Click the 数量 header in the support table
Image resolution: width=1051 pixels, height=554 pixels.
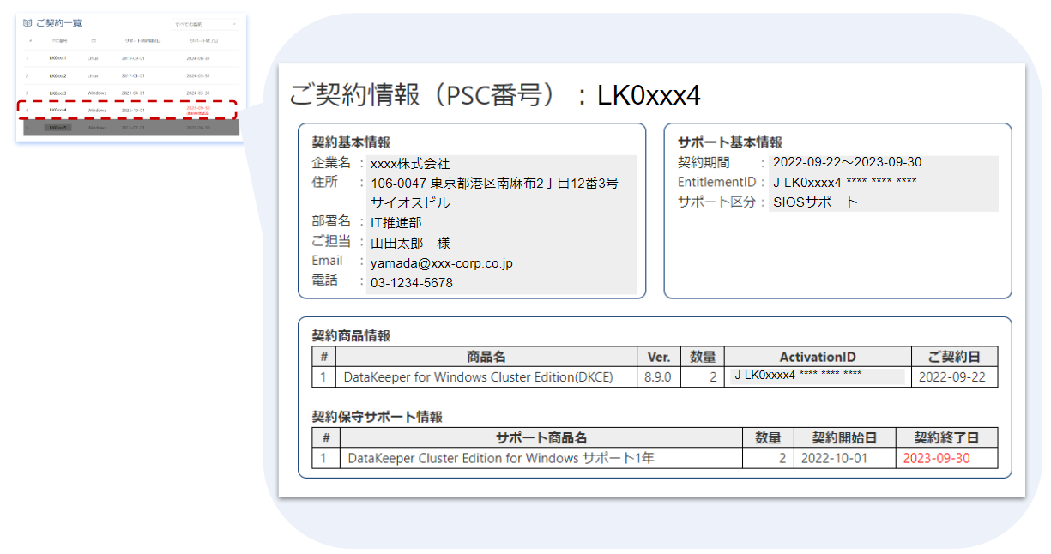768,437
